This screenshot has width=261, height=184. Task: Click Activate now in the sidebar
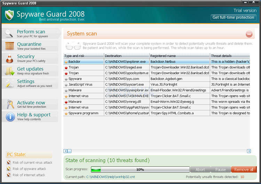(30, 104)
